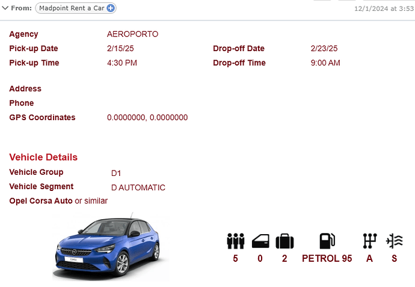Click the transmission letter A

[370, 258]
